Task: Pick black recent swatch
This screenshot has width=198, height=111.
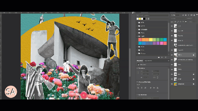Action: point(144,19)
